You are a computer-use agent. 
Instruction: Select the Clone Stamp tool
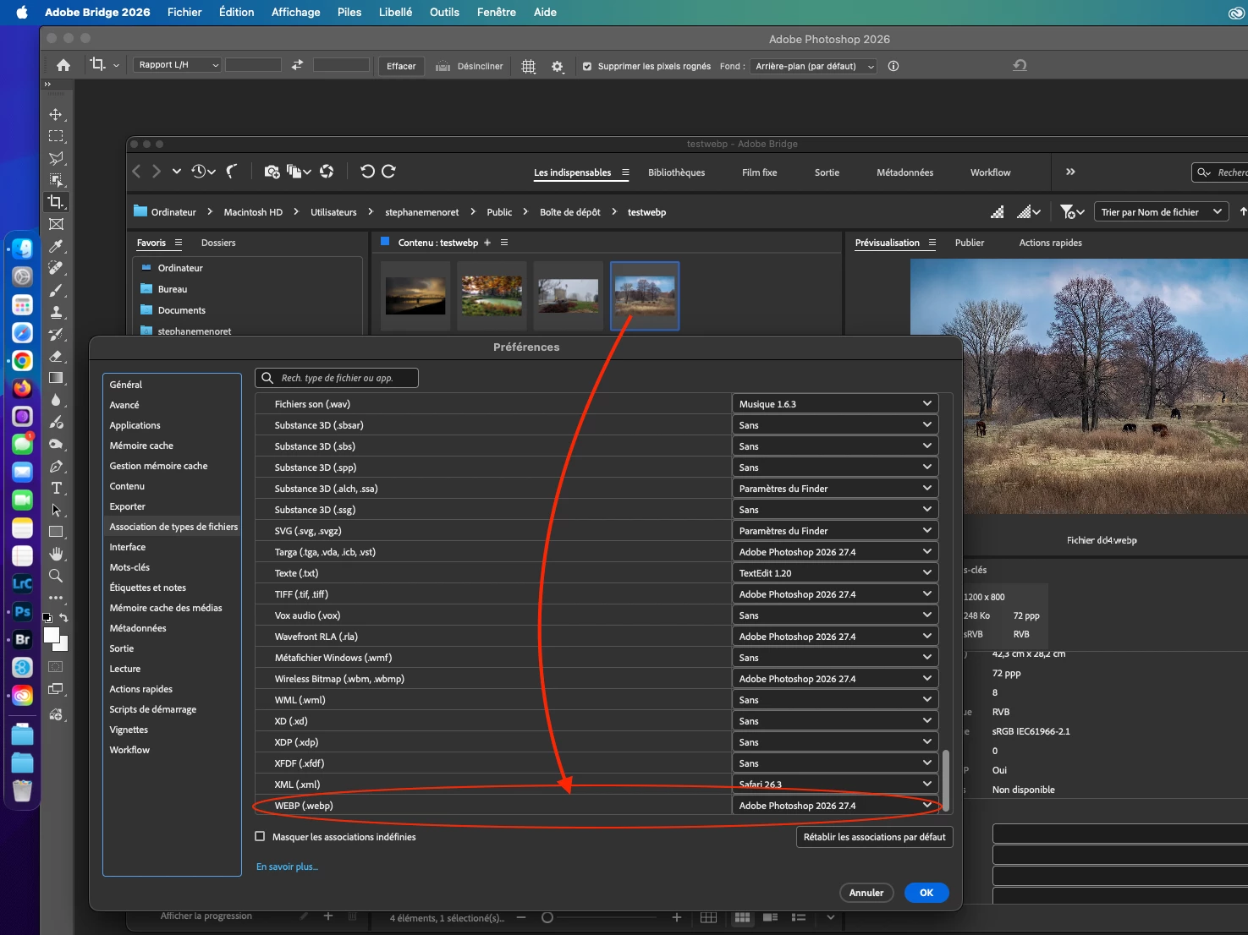[56, 312]
